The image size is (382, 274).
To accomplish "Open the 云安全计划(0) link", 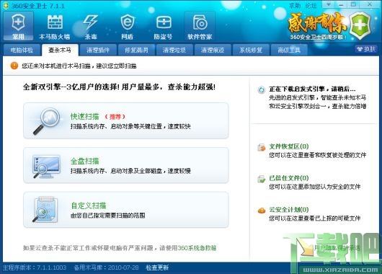I will click(289, 210).
